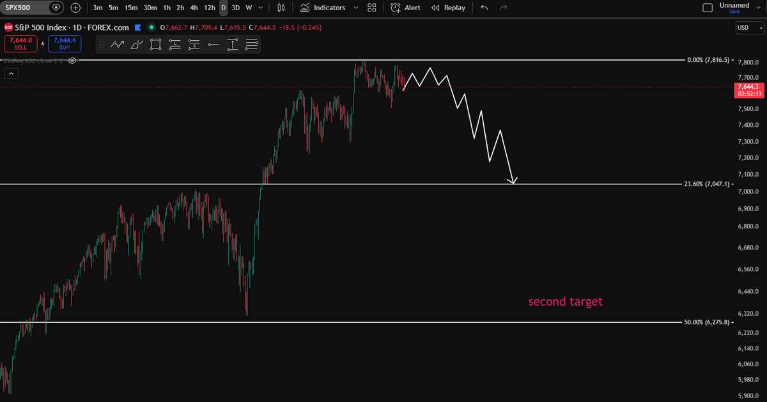The image size is (767, 402).
Task: Open indicator templates grid
Action: tap(372, 8)
